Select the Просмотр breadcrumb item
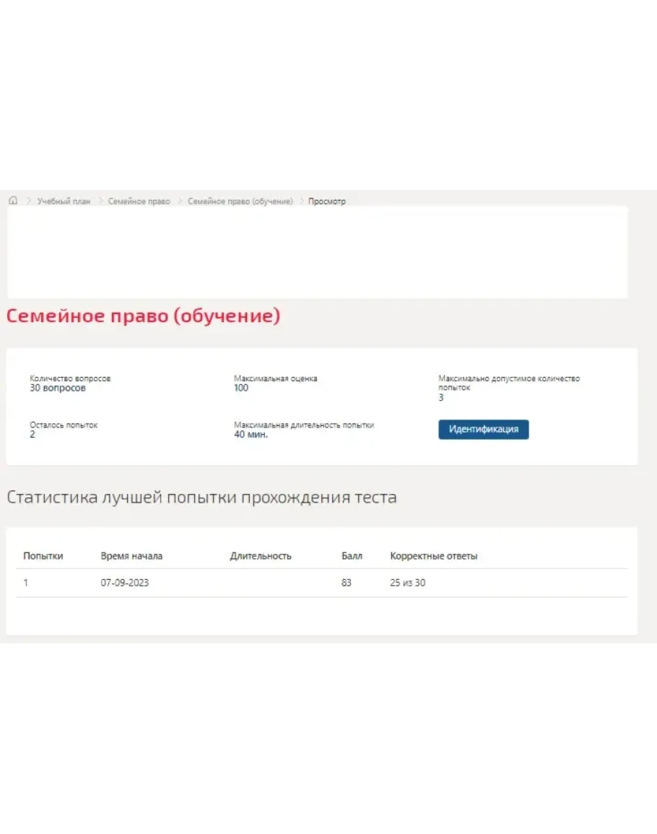 327,201
